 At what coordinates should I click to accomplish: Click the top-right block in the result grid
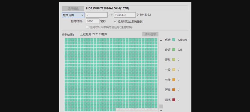[156, 40]
